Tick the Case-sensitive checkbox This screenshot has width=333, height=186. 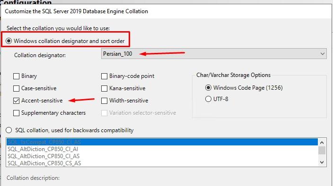point(17,88)
